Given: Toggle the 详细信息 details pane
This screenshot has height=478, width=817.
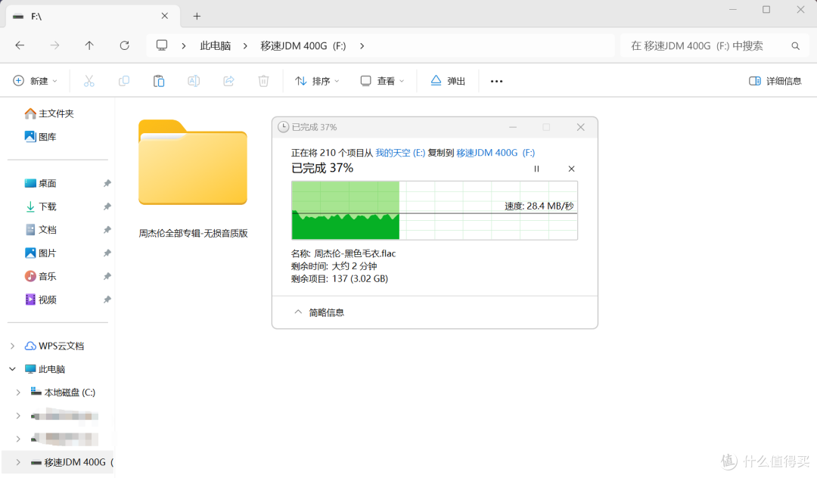Looking at the screenshot, I should click(775, 81).
